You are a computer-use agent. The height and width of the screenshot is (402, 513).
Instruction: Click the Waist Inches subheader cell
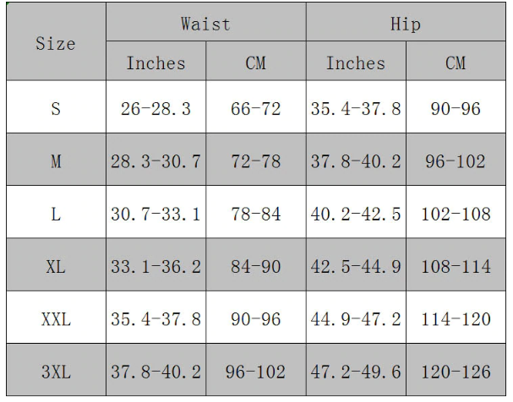tap(156, 61)
